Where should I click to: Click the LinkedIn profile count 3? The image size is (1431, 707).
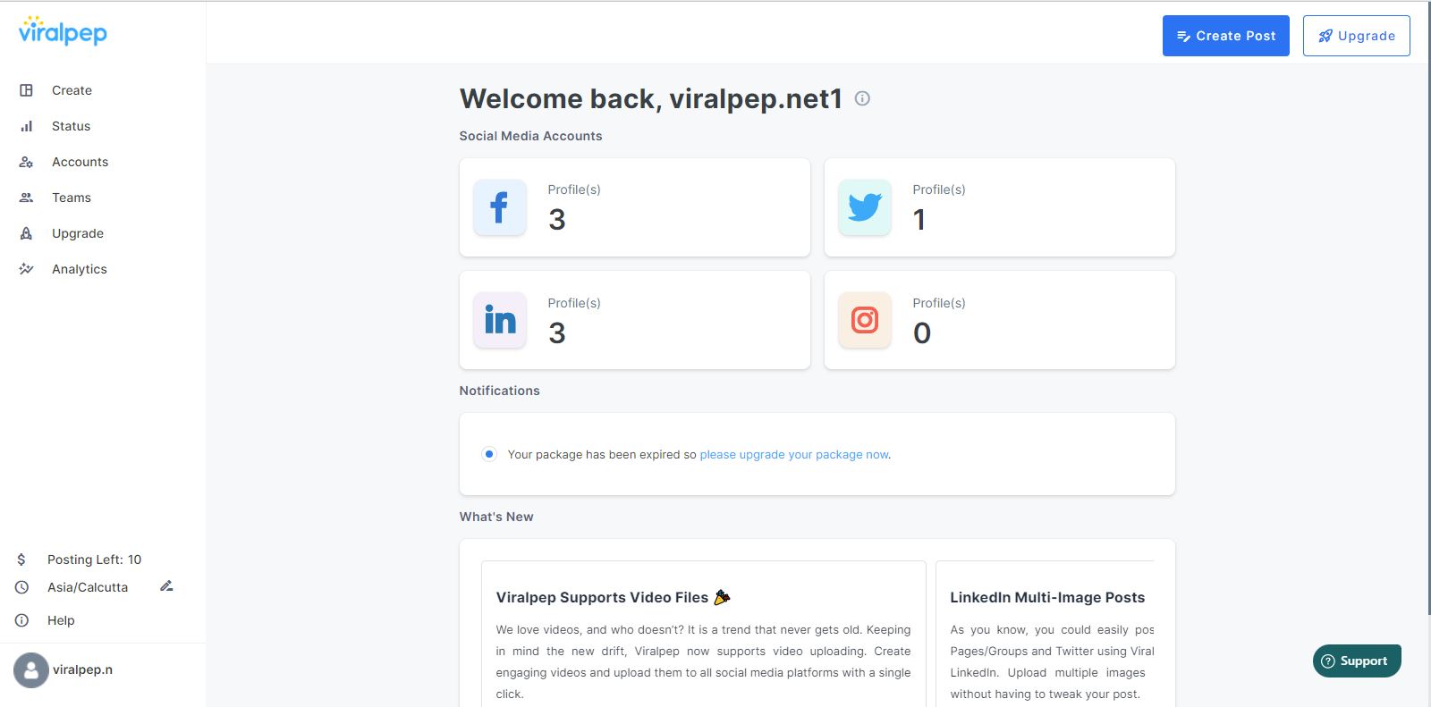pos(557,333)
